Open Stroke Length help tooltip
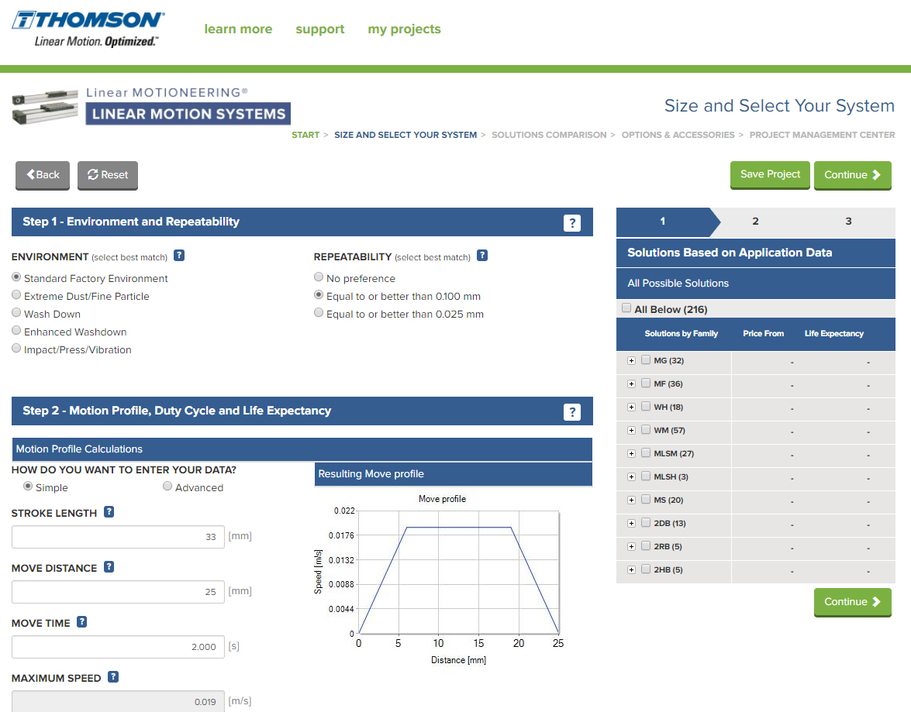This screenshot has width=911, height=712. coord(109,511)
